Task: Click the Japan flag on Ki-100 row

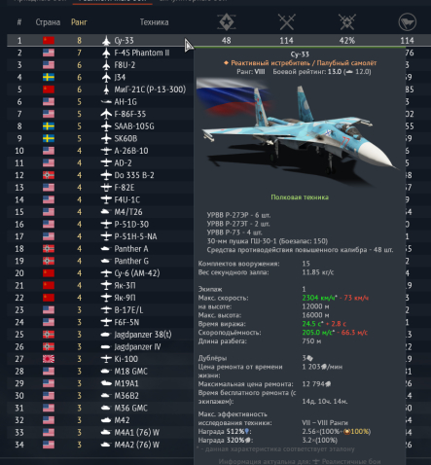Action: coord(49,359)
